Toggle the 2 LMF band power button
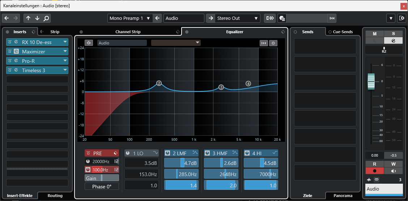This screenshot has height=201, width=408. point(168,153)
